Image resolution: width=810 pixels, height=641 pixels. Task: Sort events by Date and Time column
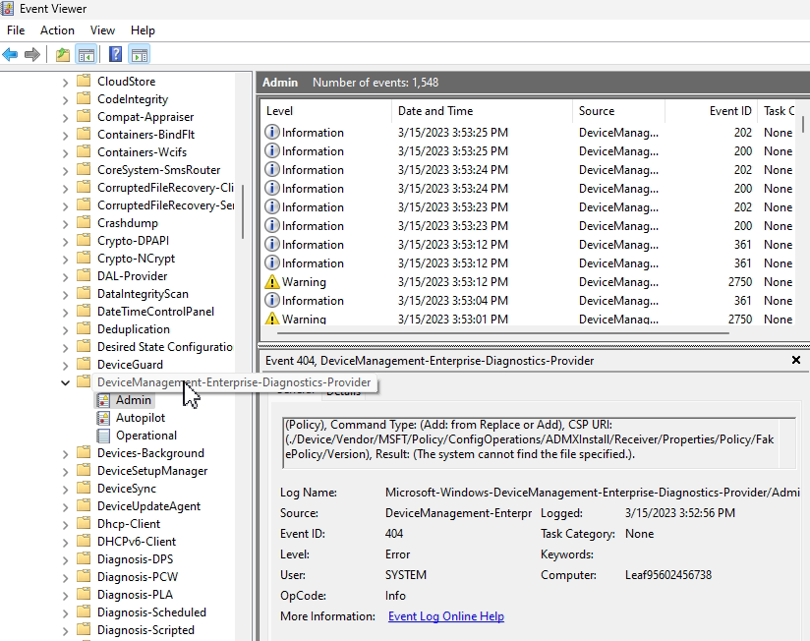pos(482,111)
